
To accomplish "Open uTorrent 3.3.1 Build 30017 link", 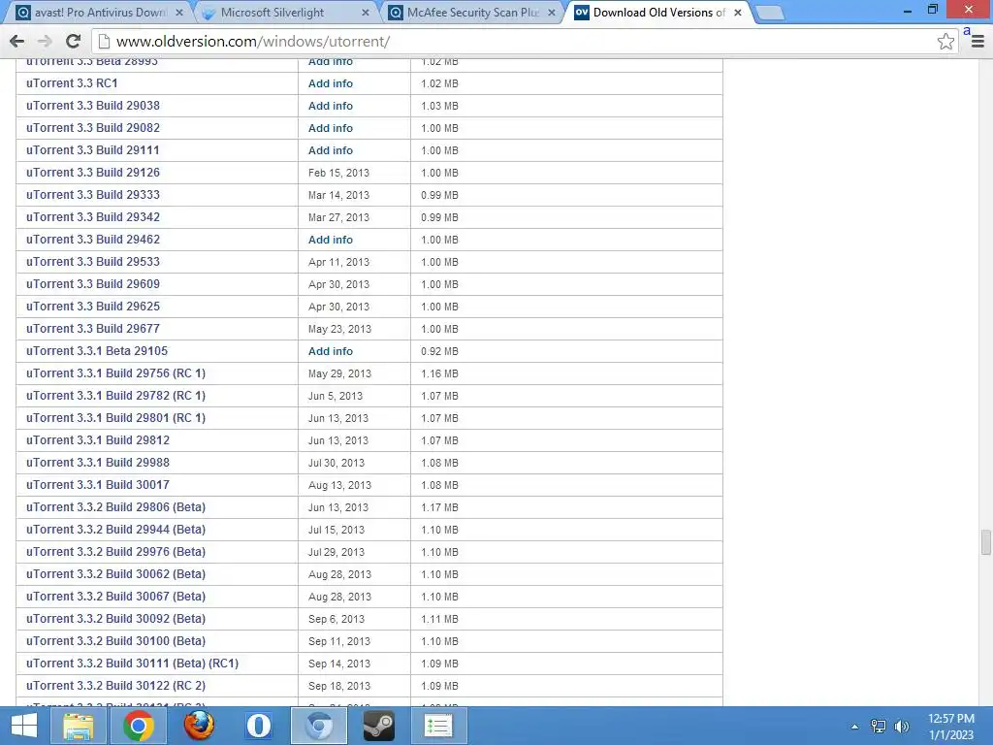I will click(x=98, y=485).
